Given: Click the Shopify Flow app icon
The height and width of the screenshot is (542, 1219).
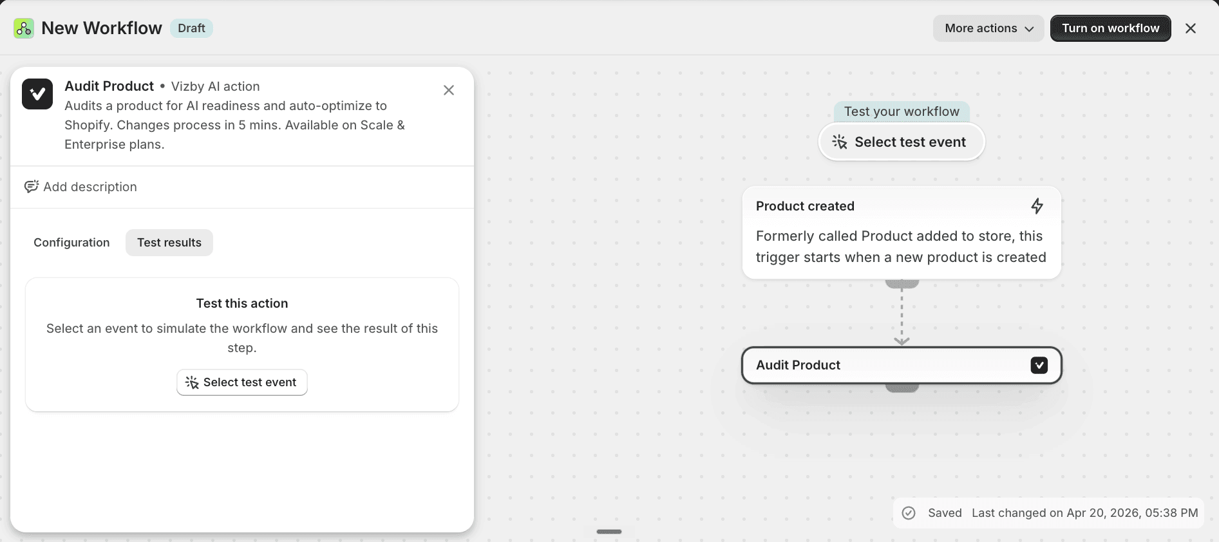Looking at the screenshot, I should click(24, 28).
